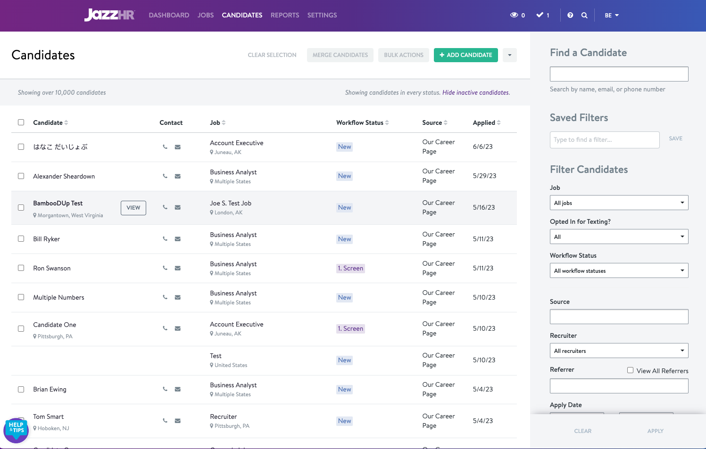This screenshot has height=449, width=706.
Task: Click email icon for Brian Ewing
Action: (178, 389)
